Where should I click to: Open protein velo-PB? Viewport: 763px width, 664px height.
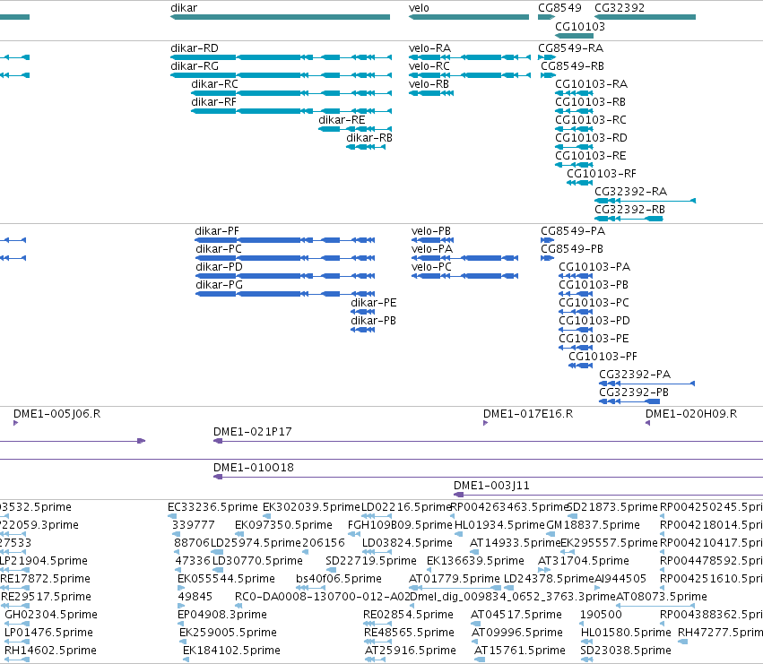pos(431,231)
